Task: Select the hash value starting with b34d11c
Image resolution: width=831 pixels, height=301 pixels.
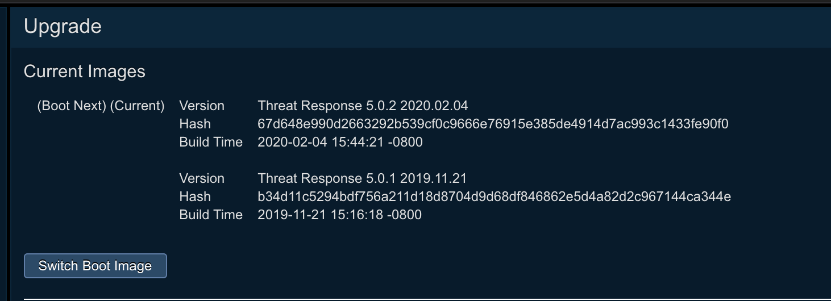Action: pos(494,197)
